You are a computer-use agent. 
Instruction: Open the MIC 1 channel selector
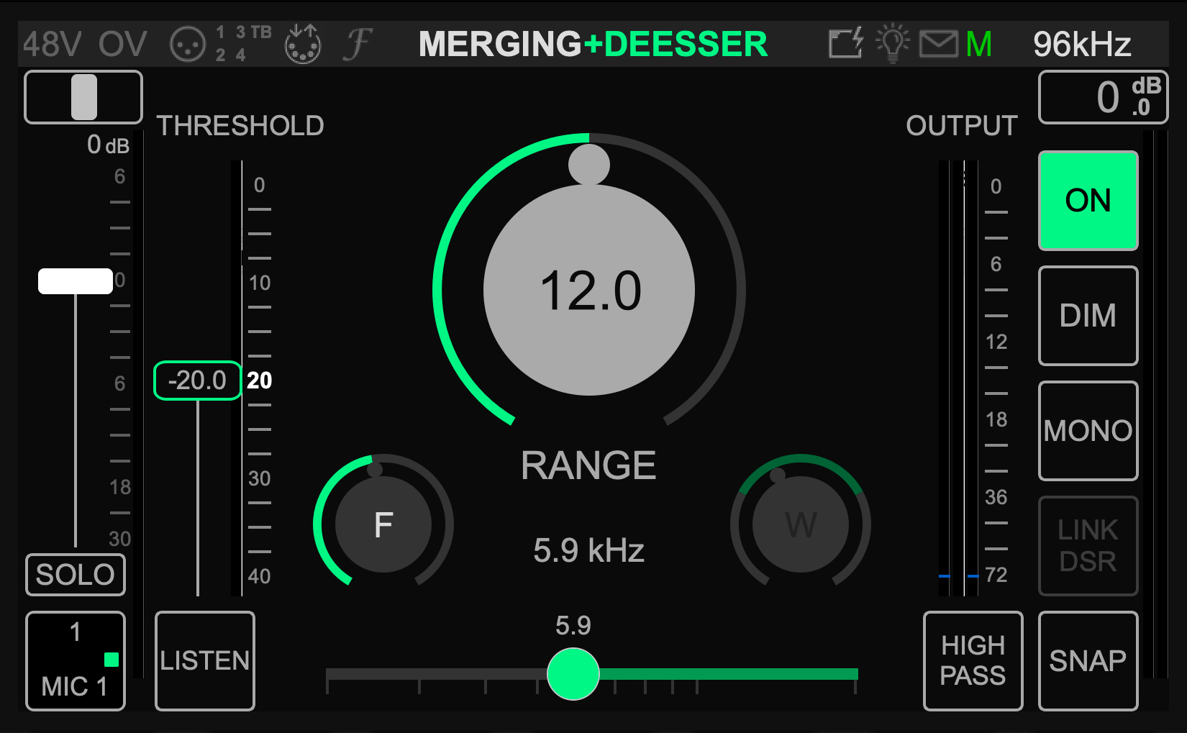click(x=76, y=660)
